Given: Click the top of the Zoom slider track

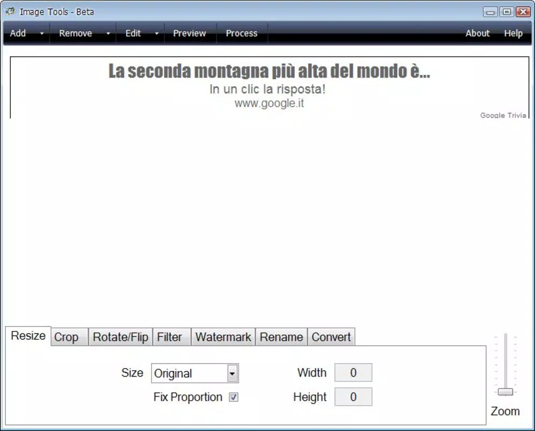Looking at the screenshot, I should [506, 336].
